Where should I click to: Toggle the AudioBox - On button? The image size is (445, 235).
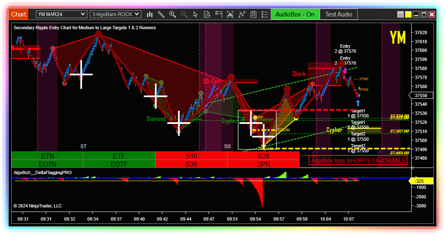(295, 14)
